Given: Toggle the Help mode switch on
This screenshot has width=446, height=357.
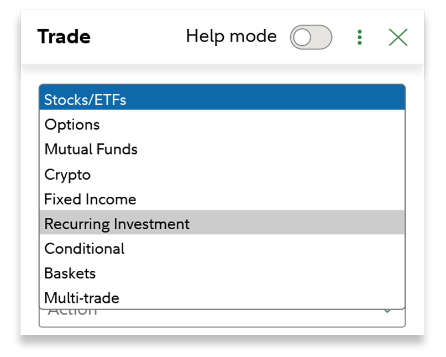Looking at the screenshot, I should point(310,36).
